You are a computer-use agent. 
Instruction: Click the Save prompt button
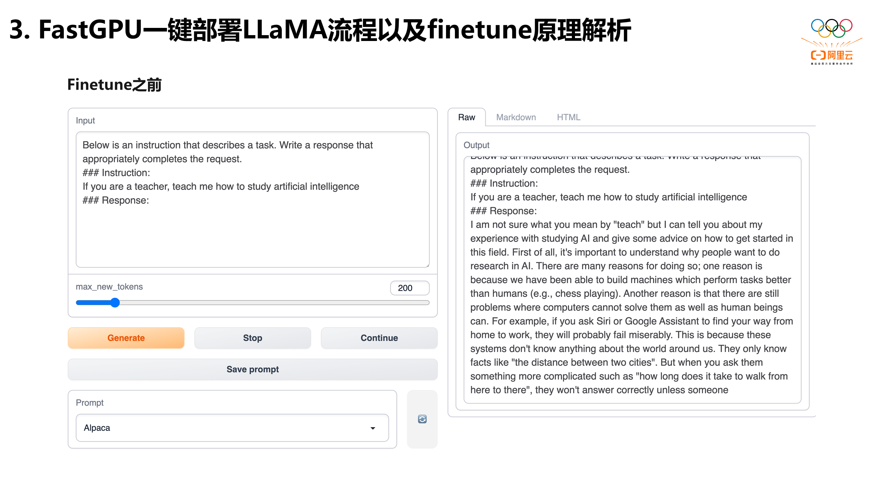[x=252, y=369]
